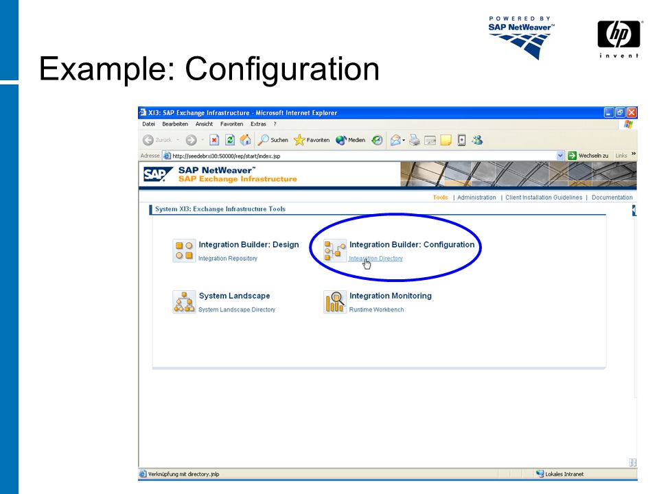The image size is (659, 494).
Task: Go to the Home page icon
Action: point(246,140)
